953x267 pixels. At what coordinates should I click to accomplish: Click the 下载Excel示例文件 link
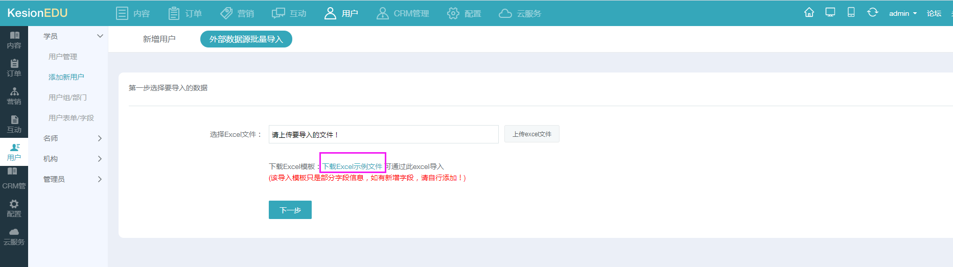(352, 166)
